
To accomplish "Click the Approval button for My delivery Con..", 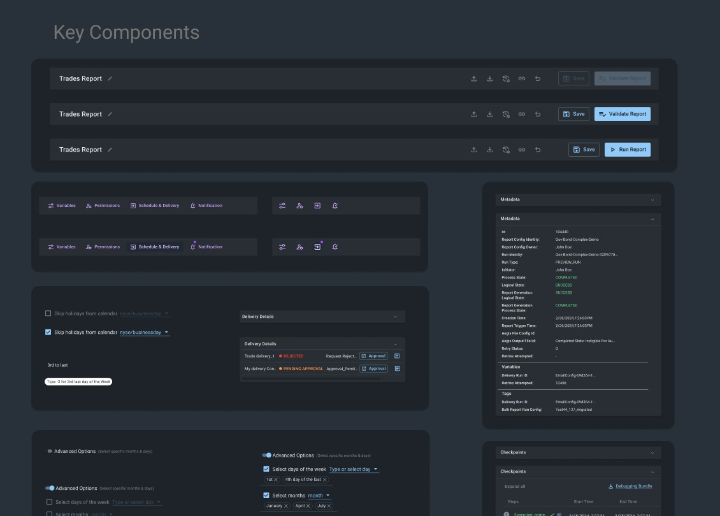I will pyautogui.click(x=374, y=369).
